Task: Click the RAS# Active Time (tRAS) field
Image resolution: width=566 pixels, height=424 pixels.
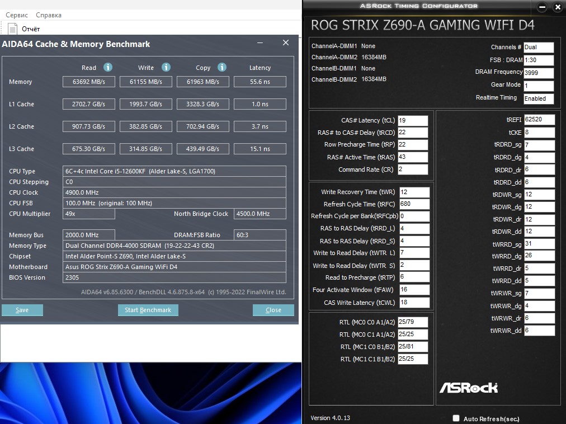Action: 413,157
